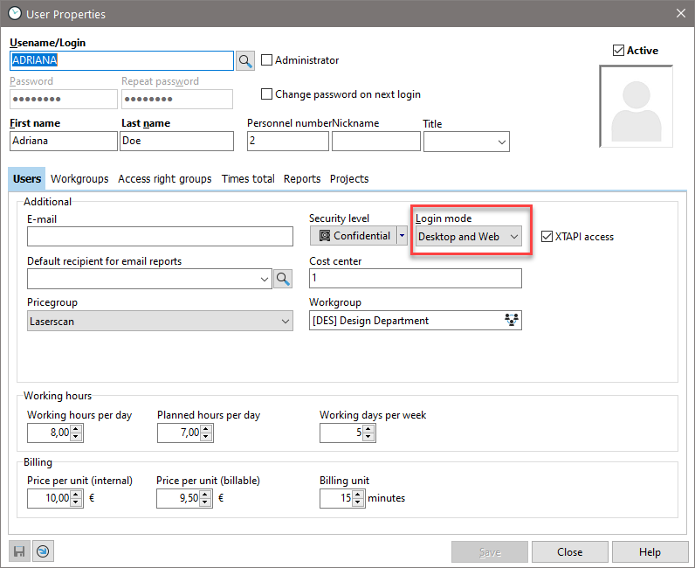This screenshot has width=695, height=568.
Task: Click the clock icon in title bar
Action: point(14,14)
